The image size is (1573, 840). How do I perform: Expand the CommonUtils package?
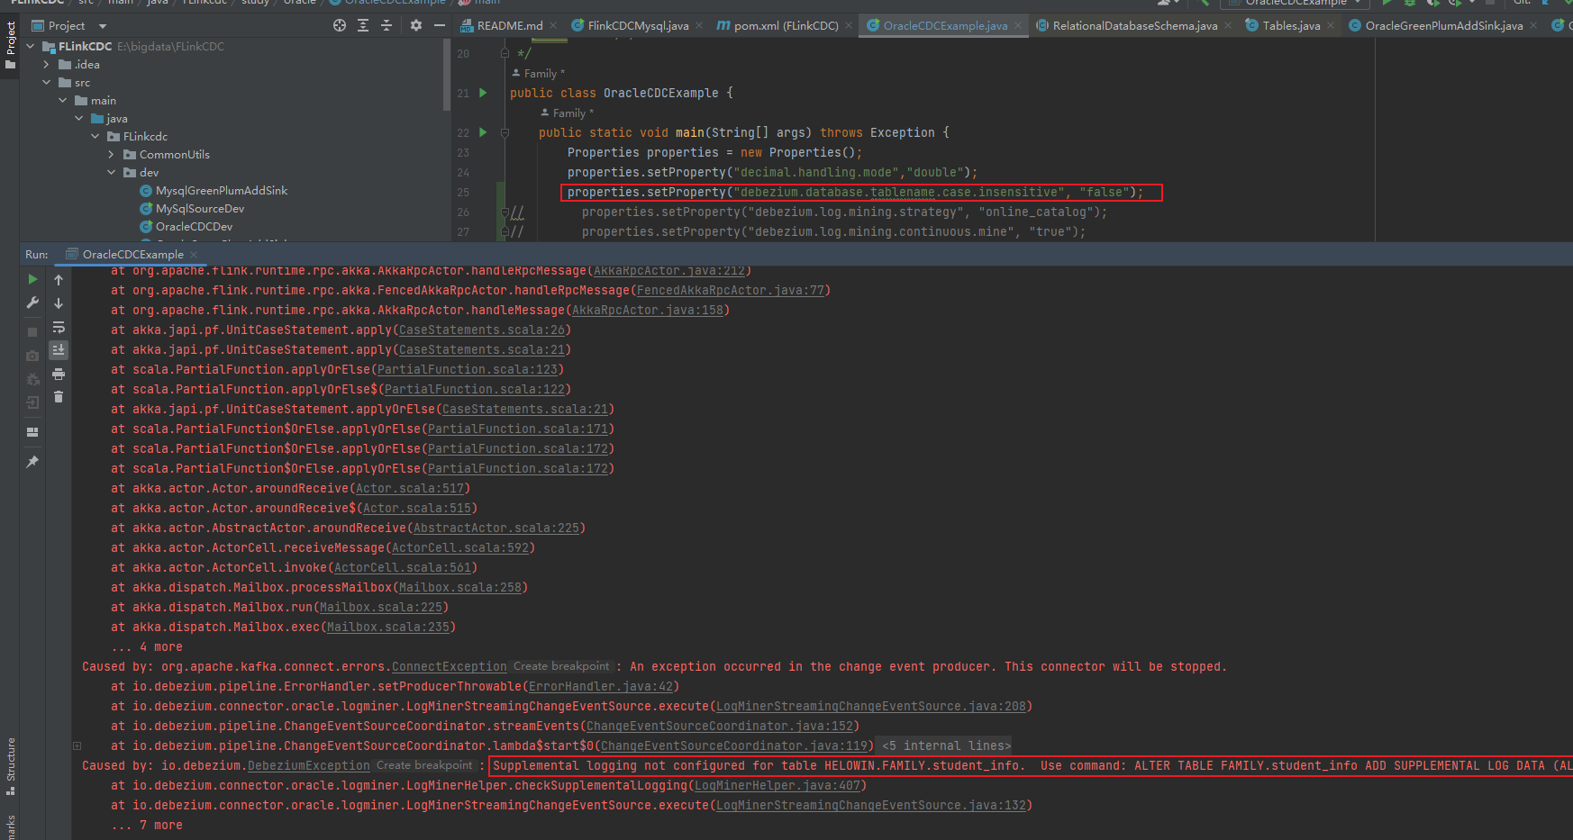coord(112,154)
